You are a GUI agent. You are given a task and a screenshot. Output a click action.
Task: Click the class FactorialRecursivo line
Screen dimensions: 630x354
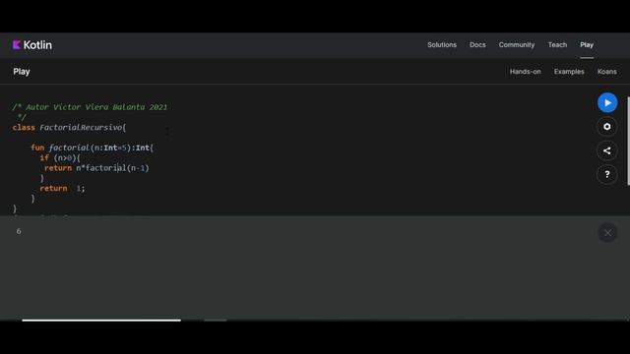tap(69, 128)
